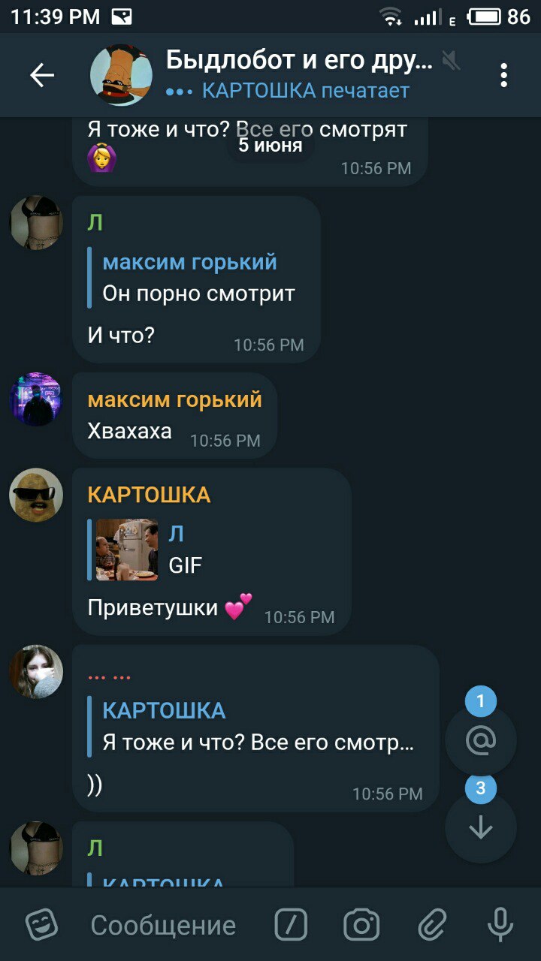
Task: Tap the GIF reply thumbnail preview
Action: (127, 550)
